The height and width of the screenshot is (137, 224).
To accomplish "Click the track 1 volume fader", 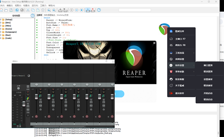I will (x=36, y=97).
